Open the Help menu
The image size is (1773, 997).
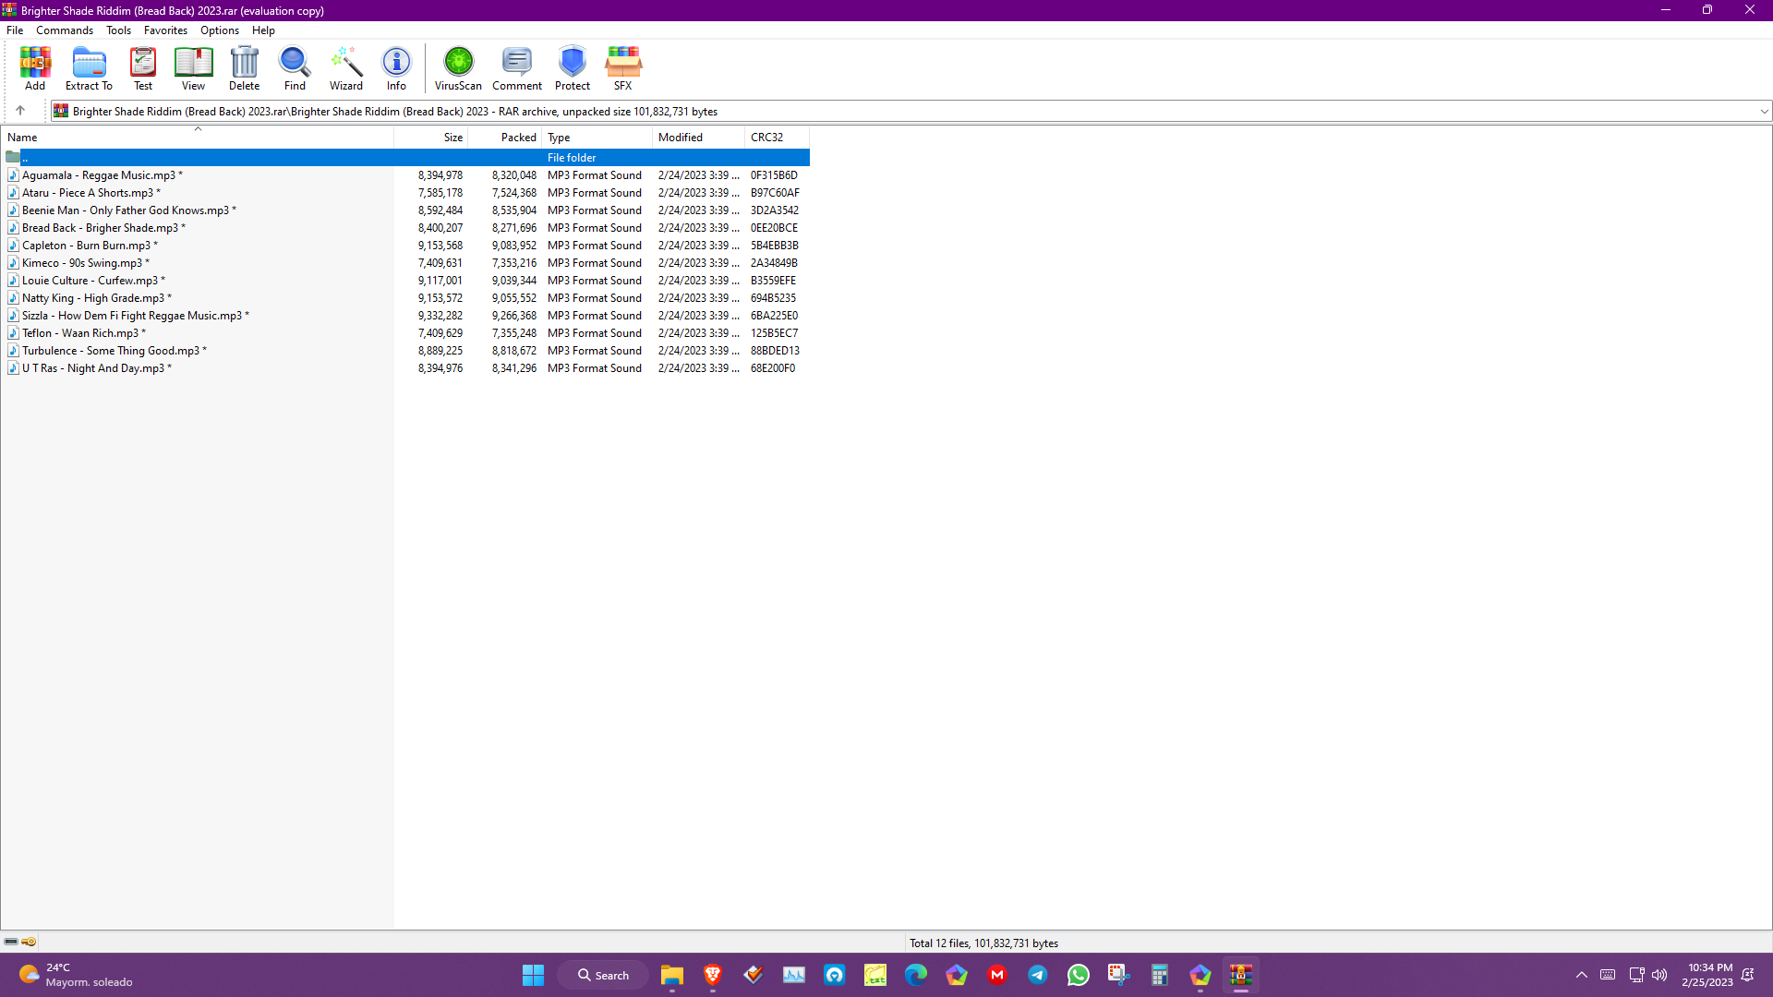coord(263,30)
